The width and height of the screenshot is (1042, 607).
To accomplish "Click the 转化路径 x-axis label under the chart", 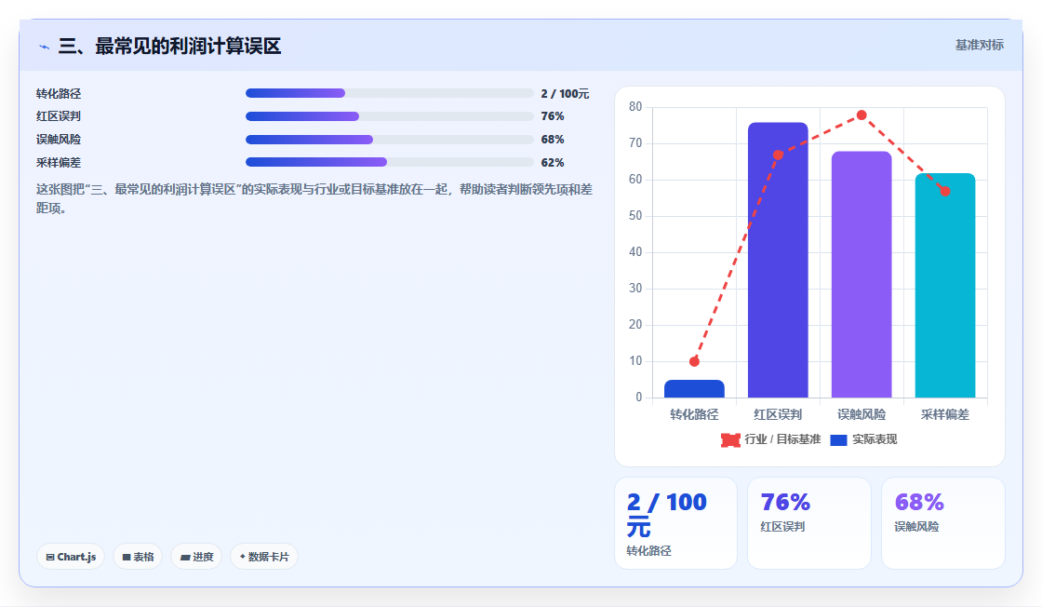I will pyautogui.click(x=694, y=415).
